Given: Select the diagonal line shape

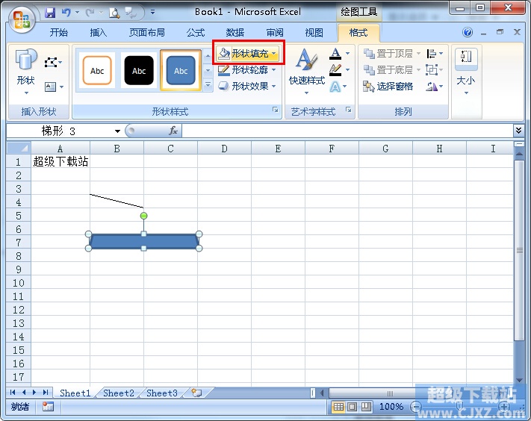Looking at the screenshot, I should [117, 201].
